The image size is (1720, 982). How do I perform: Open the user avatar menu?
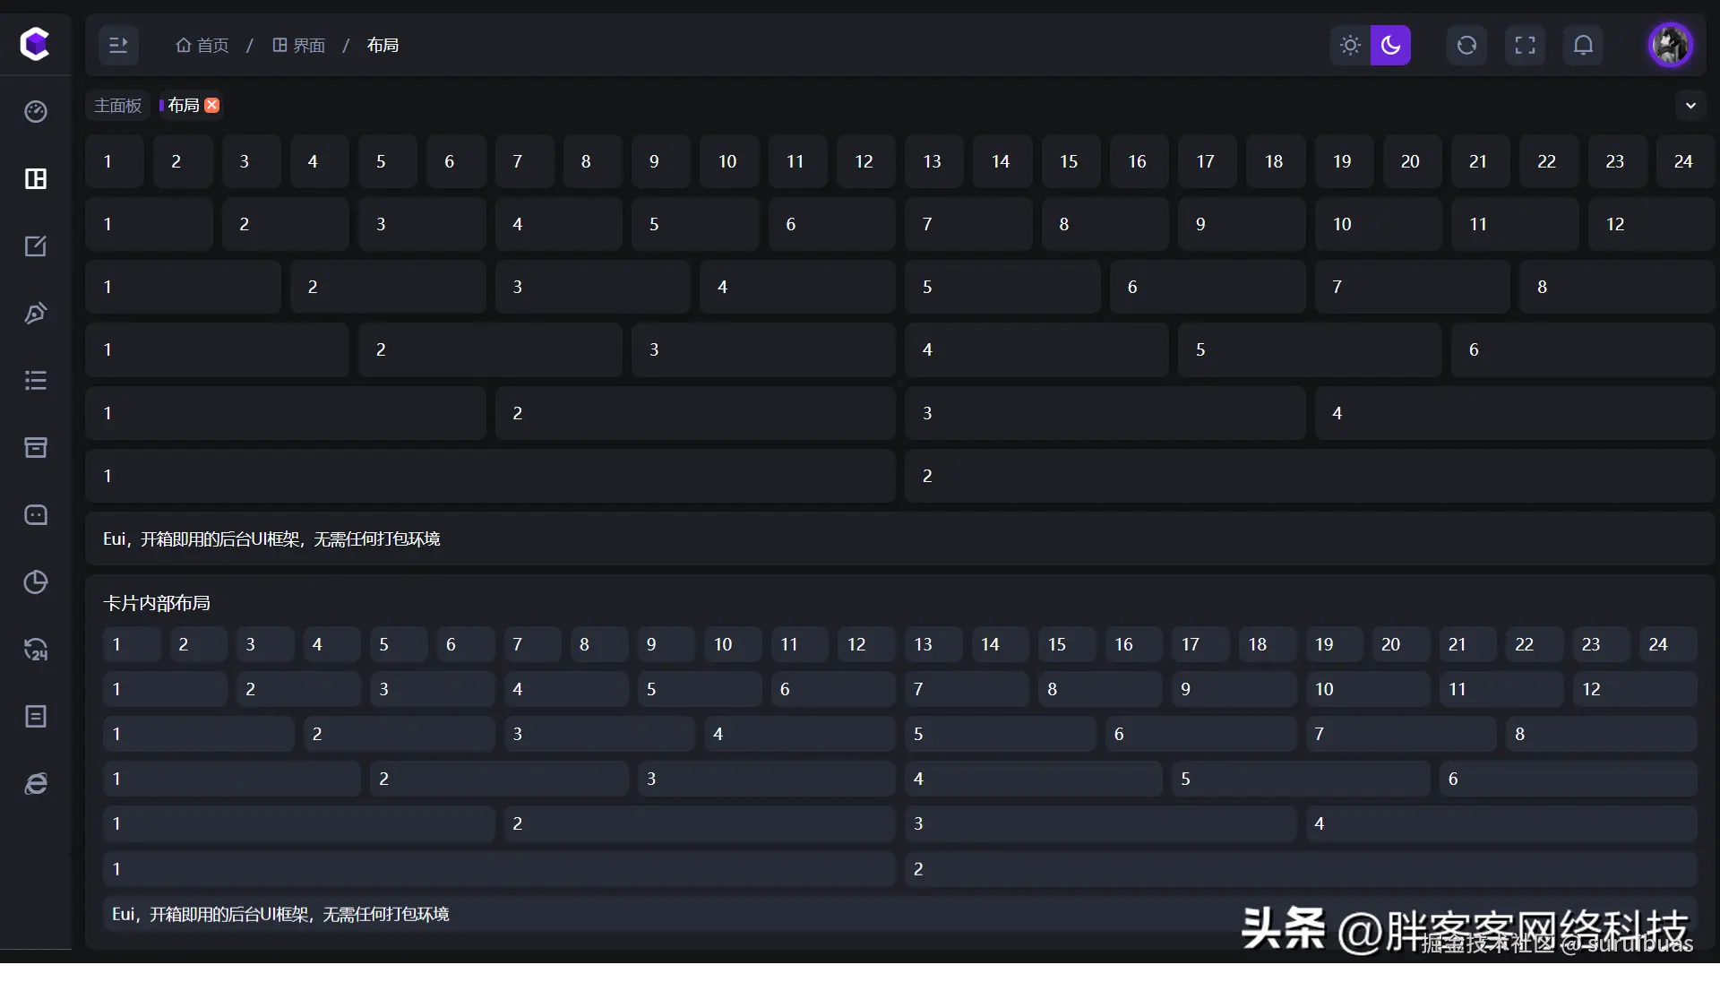1670,45
